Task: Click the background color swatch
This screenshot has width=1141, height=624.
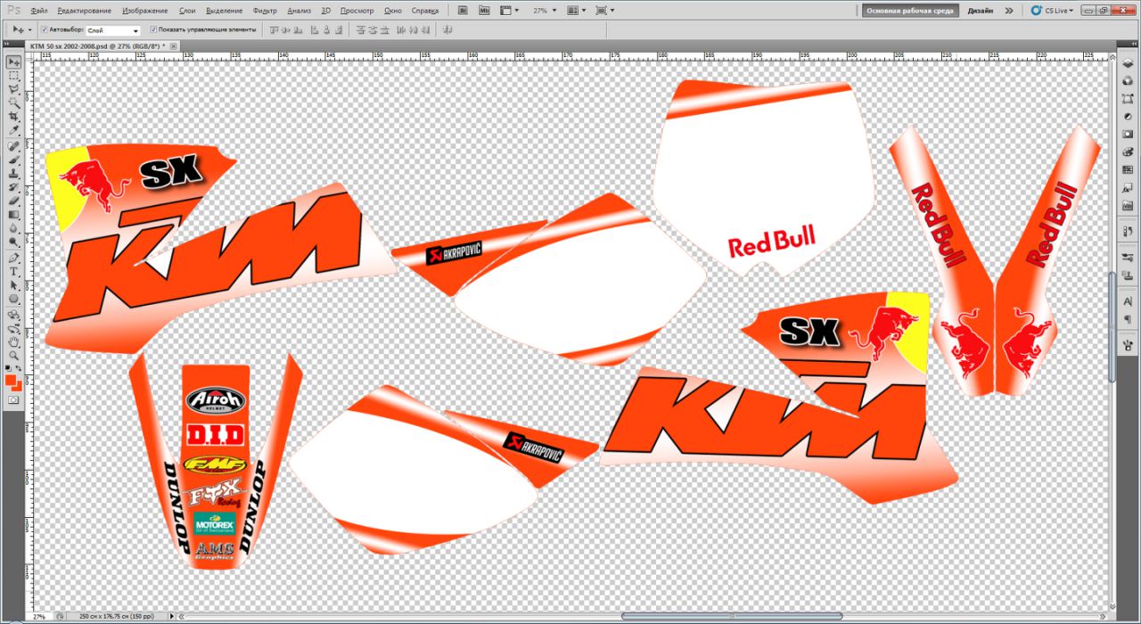Action: click(17, 386)
